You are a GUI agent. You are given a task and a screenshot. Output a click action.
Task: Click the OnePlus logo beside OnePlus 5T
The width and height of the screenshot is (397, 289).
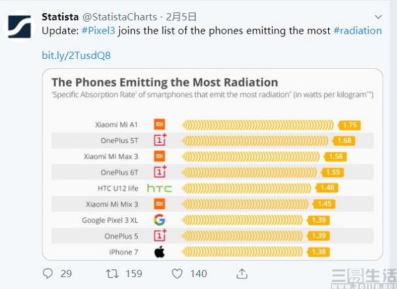point(159,140)
